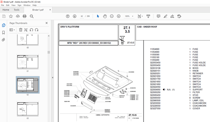Select the Binder1.pdf document tab
This screenshot has width=210, height=122.
(x=38, y=10)
